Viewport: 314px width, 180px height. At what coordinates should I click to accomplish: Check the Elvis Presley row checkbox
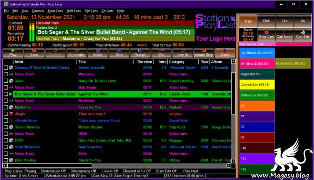(6, 160)
